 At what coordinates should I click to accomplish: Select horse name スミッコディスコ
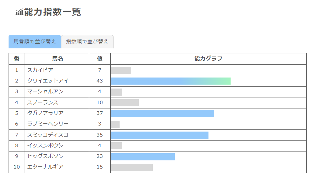coord(48,135)
